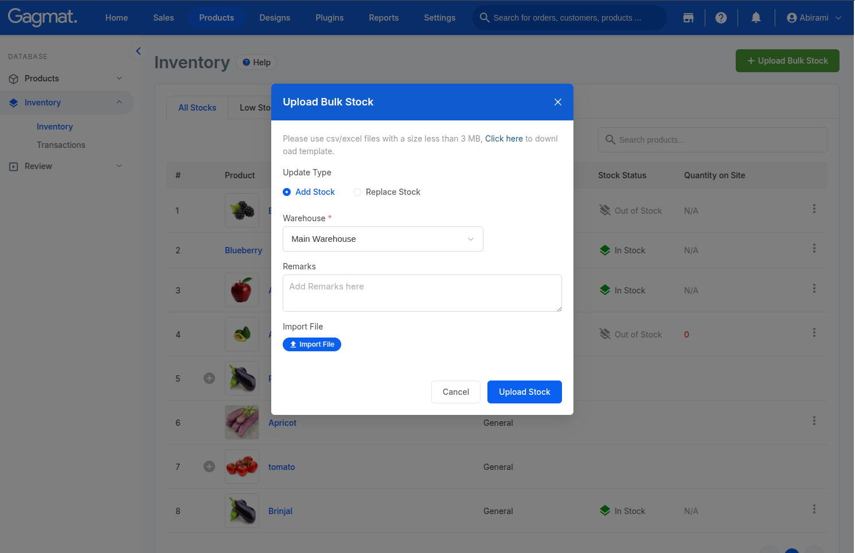Open row actions menu for row 3
This screenshot has width=855, height=553.
(x=814, y=289)
